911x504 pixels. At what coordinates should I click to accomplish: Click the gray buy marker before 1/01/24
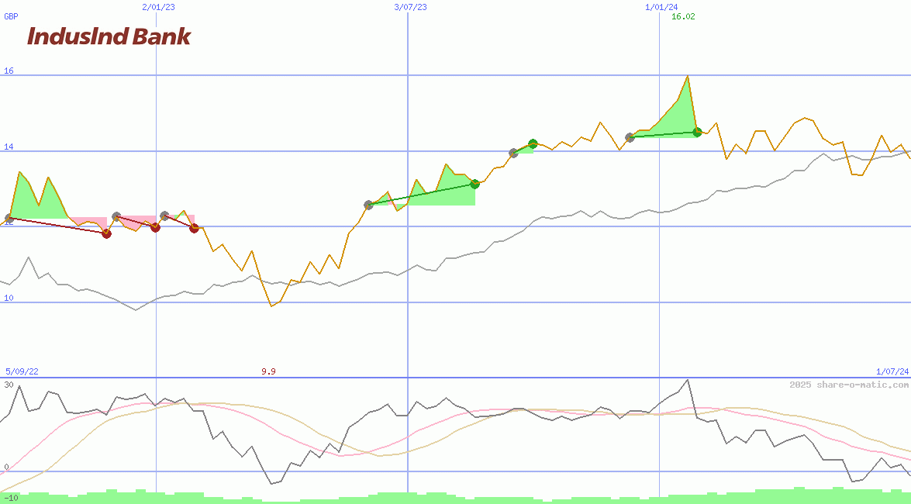click(x=630, y=138)
